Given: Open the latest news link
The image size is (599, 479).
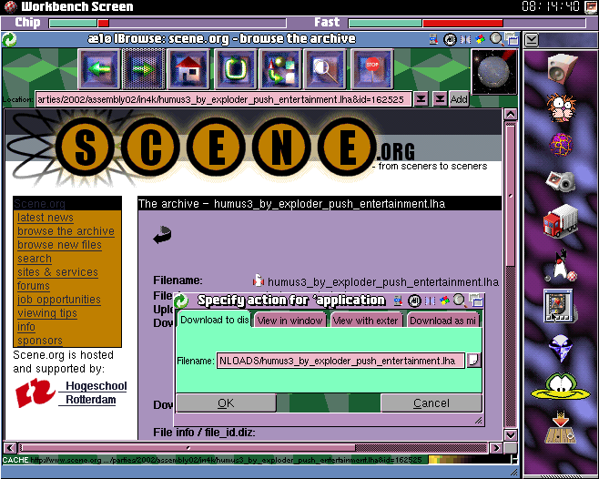Looking at the screenshot, I should click(46, 218).
